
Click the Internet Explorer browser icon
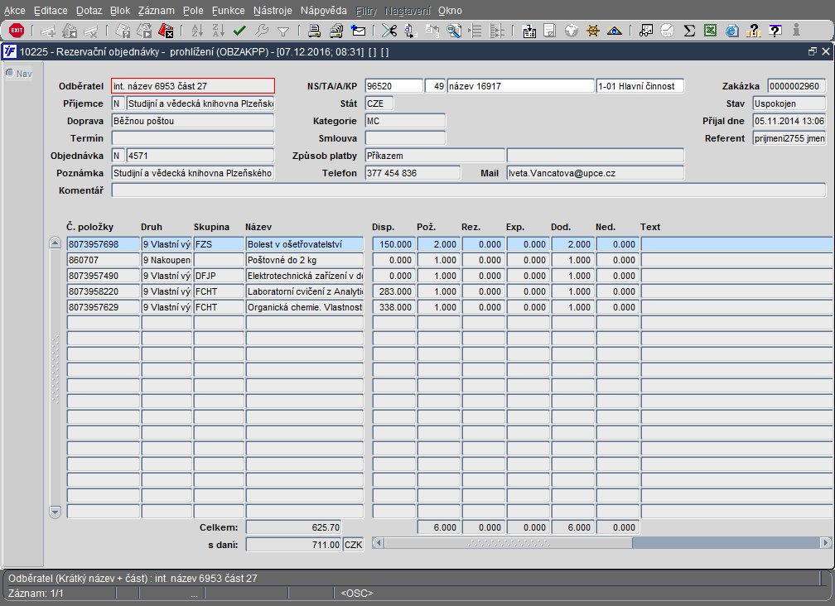click(x=732, y=31)
